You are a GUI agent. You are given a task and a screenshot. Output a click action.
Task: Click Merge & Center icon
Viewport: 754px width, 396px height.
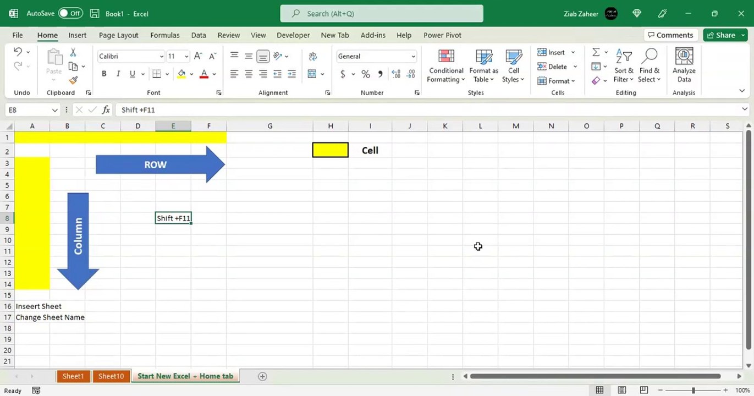[312, 74]
